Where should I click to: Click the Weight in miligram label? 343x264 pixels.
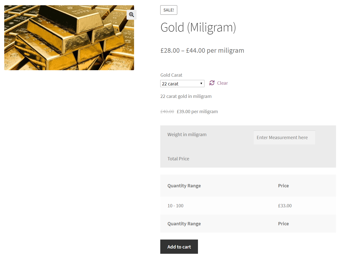(187, 135)
